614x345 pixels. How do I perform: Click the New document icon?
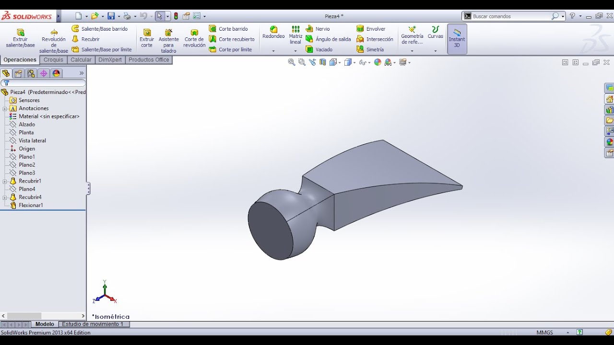coord(78,16)
